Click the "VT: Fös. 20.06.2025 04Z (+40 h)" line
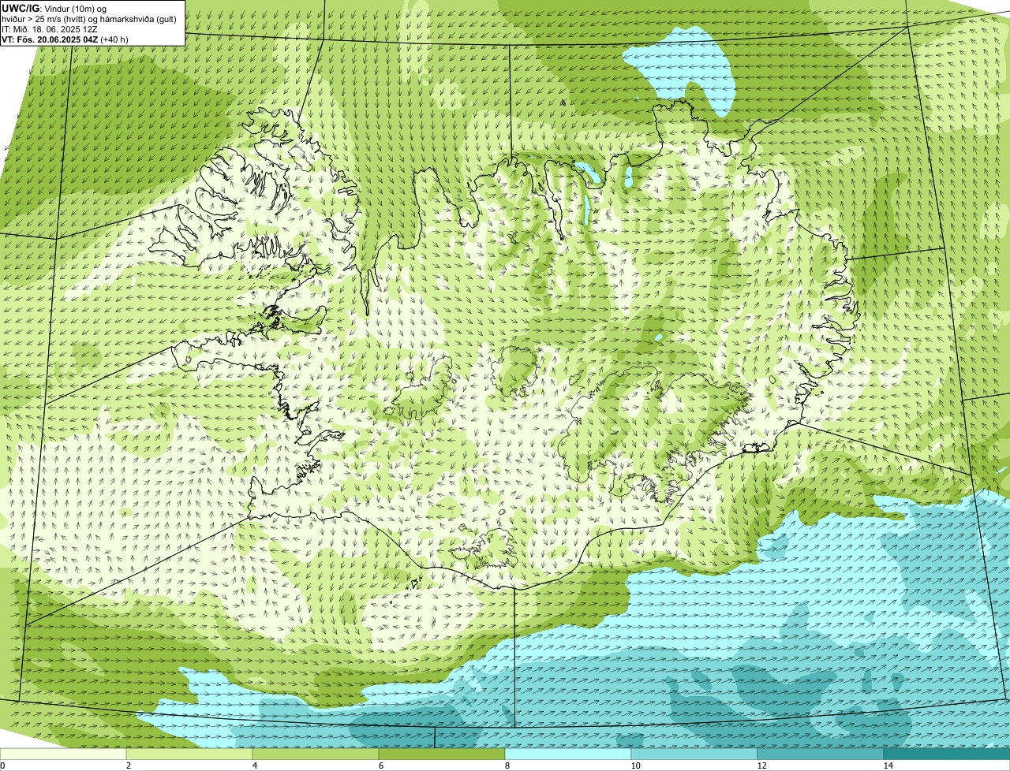Screen dimensions: 1010x771 (65, 39)
